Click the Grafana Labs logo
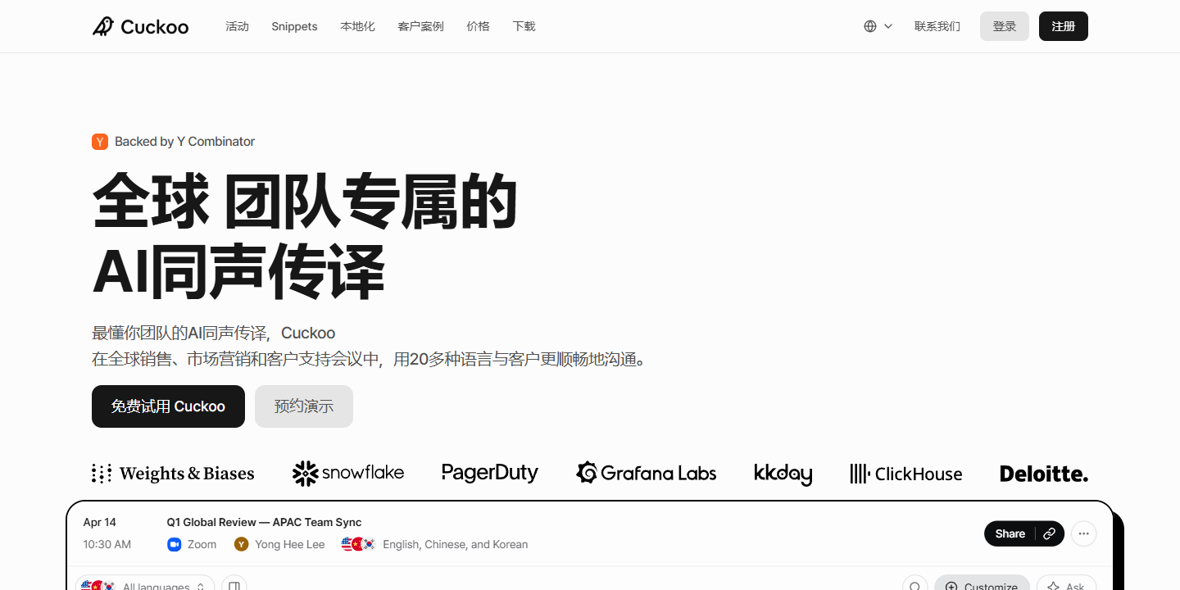The height and width of the screenshot is (590, 1180). point(647,473)
